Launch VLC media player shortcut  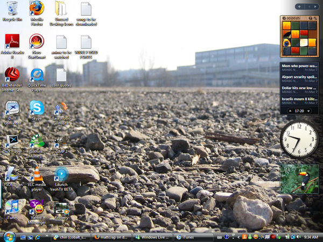coord(37,179)
